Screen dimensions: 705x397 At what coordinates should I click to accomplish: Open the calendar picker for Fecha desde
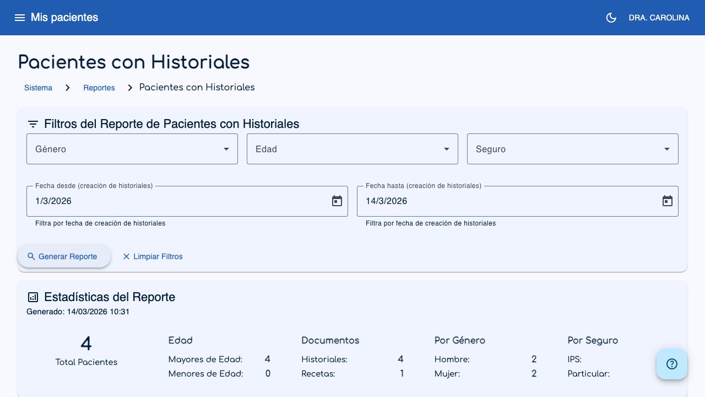pos(337,201)
